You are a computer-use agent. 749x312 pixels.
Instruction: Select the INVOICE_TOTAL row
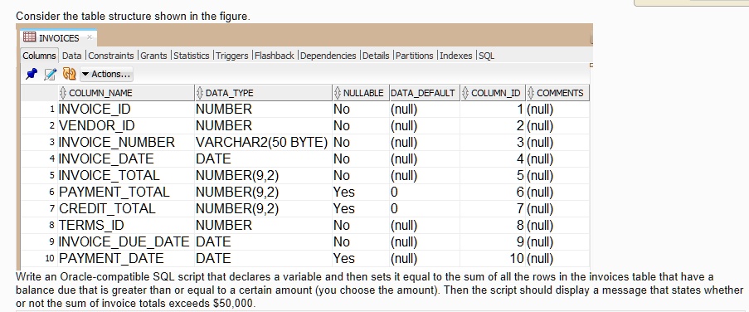coord(304,175)
